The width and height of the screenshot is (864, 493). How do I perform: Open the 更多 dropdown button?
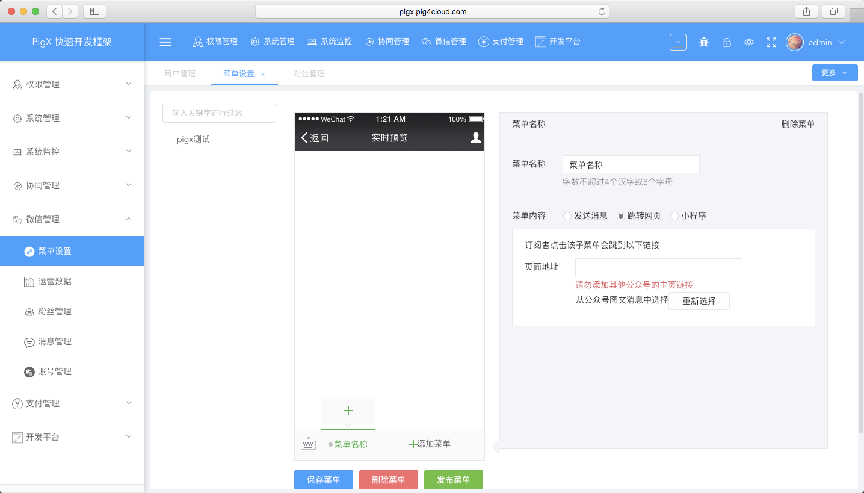point(835,73)
